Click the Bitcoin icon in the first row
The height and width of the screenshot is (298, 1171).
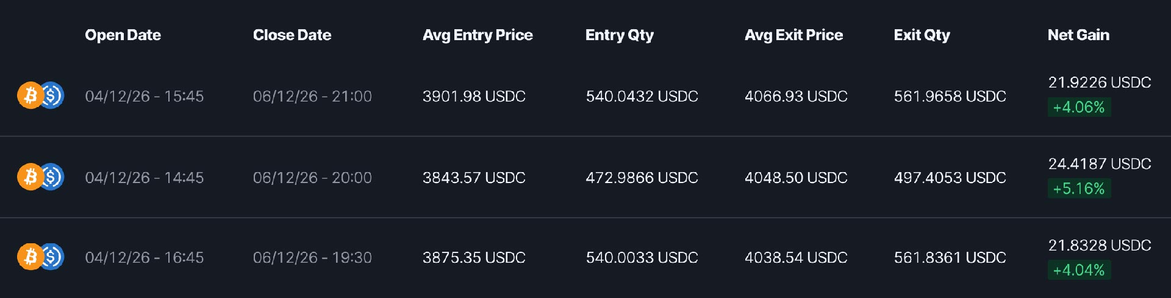30,95
